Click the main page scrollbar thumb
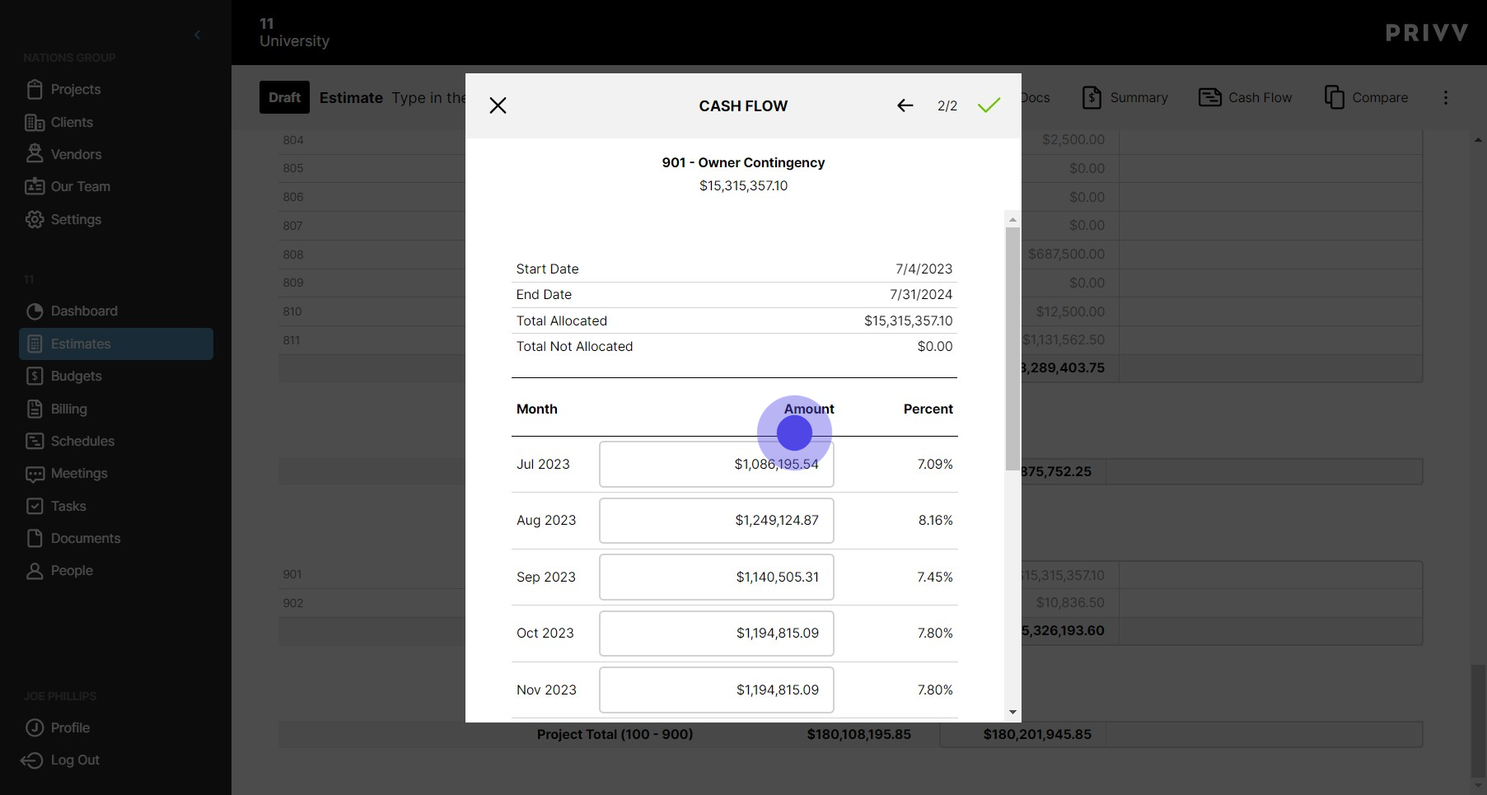 [1478, 720]
